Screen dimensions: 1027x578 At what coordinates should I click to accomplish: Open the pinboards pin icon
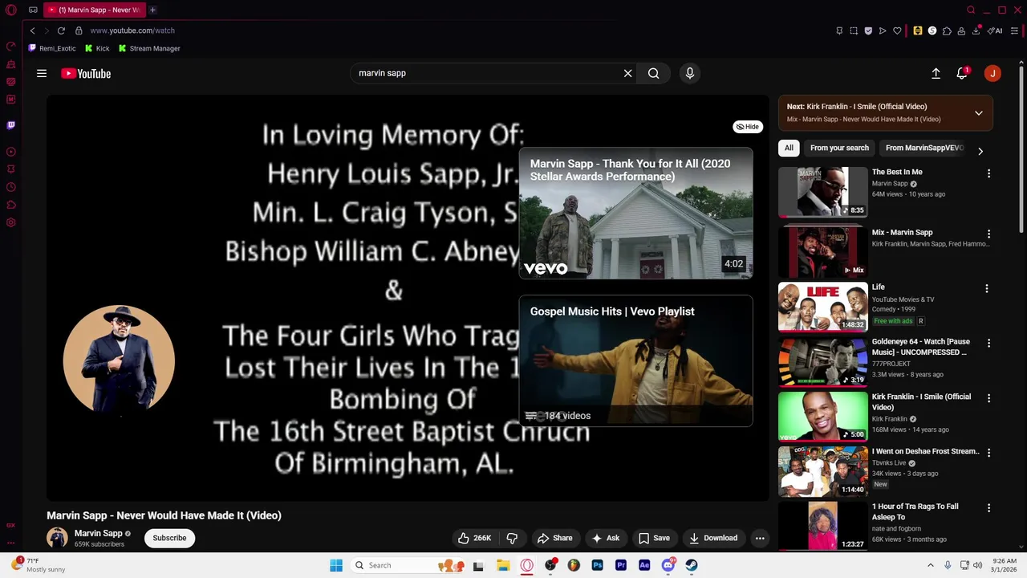(x=839, y=31)
